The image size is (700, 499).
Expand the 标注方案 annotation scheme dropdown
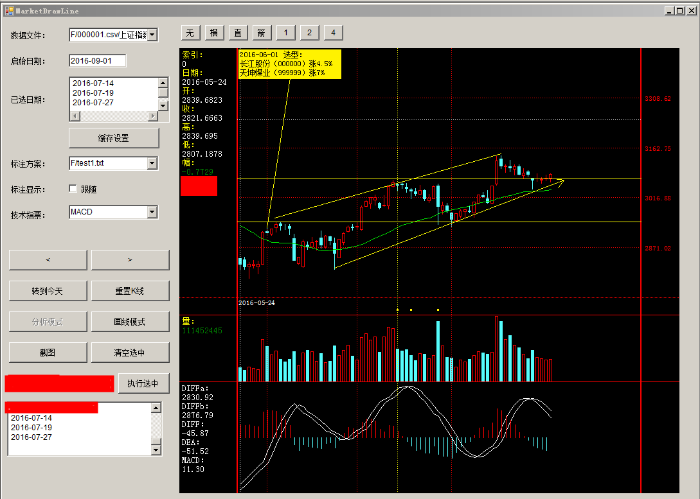coord(152,164)
